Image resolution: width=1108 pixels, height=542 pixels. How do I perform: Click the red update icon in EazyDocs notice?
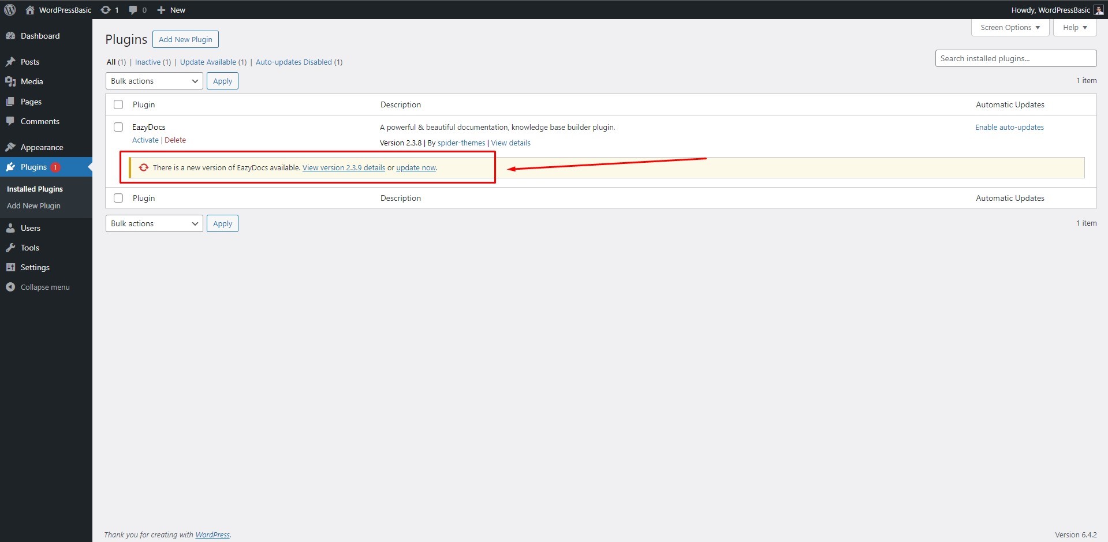click(144, 167)
